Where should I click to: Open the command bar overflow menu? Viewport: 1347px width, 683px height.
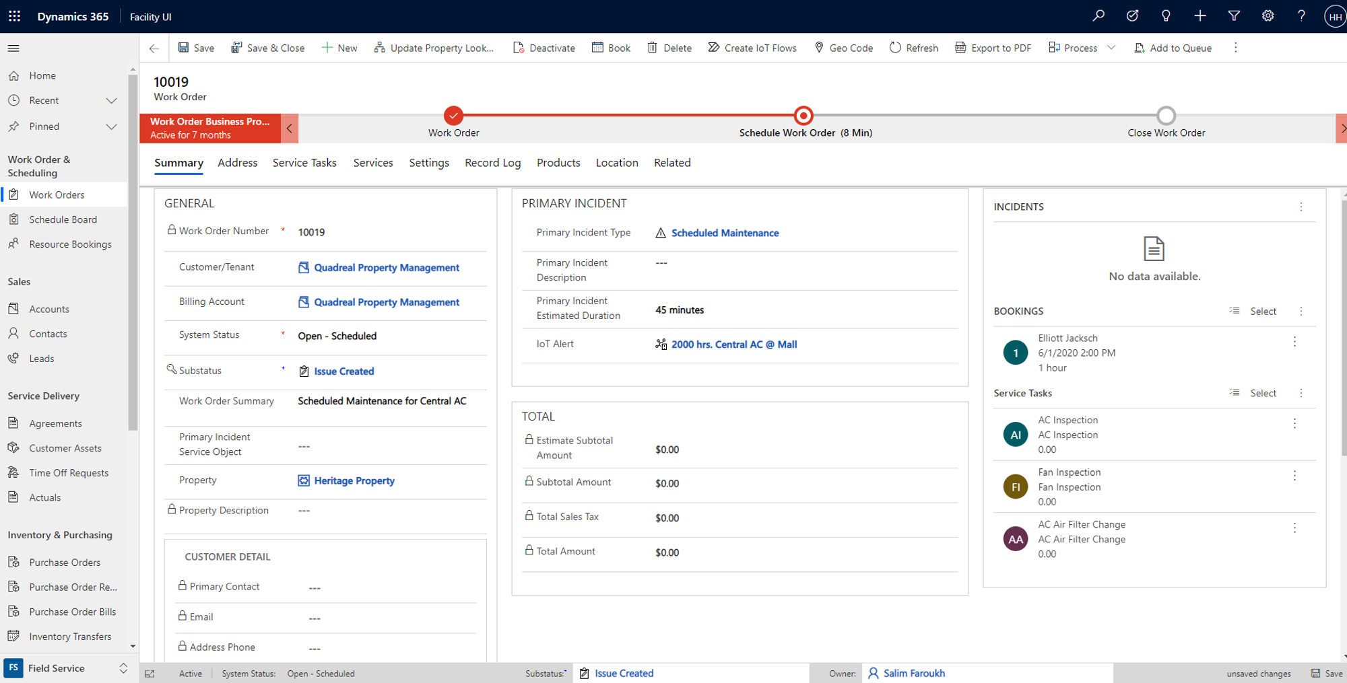click(x=1235, y=48)
